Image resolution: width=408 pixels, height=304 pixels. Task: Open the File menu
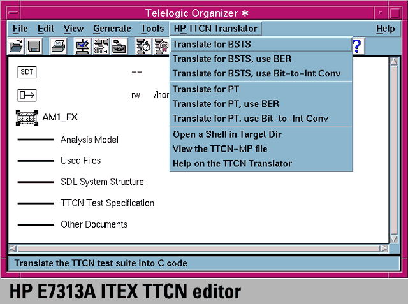click(x=20, y=29)
